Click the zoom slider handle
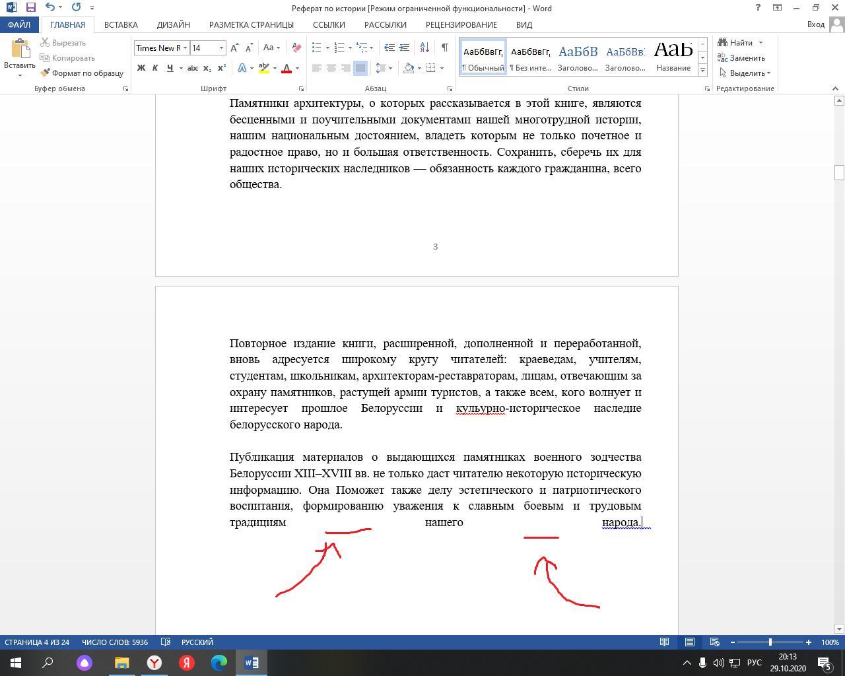Screen dimensions: 845x676 pos(770,642)
